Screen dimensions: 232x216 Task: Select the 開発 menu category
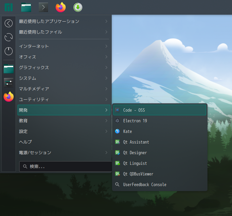pyautogui.click(x=64, y=110)
